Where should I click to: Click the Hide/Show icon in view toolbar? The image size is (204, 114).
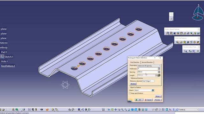point(143,110)
